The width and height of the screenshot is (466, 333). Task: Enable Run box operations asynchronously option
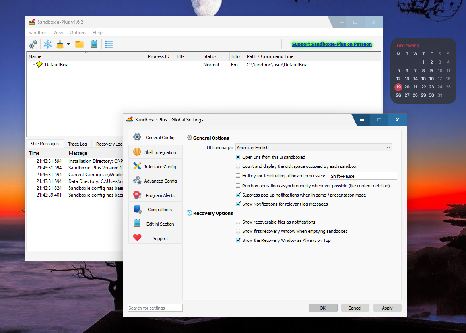click(238, 185)
